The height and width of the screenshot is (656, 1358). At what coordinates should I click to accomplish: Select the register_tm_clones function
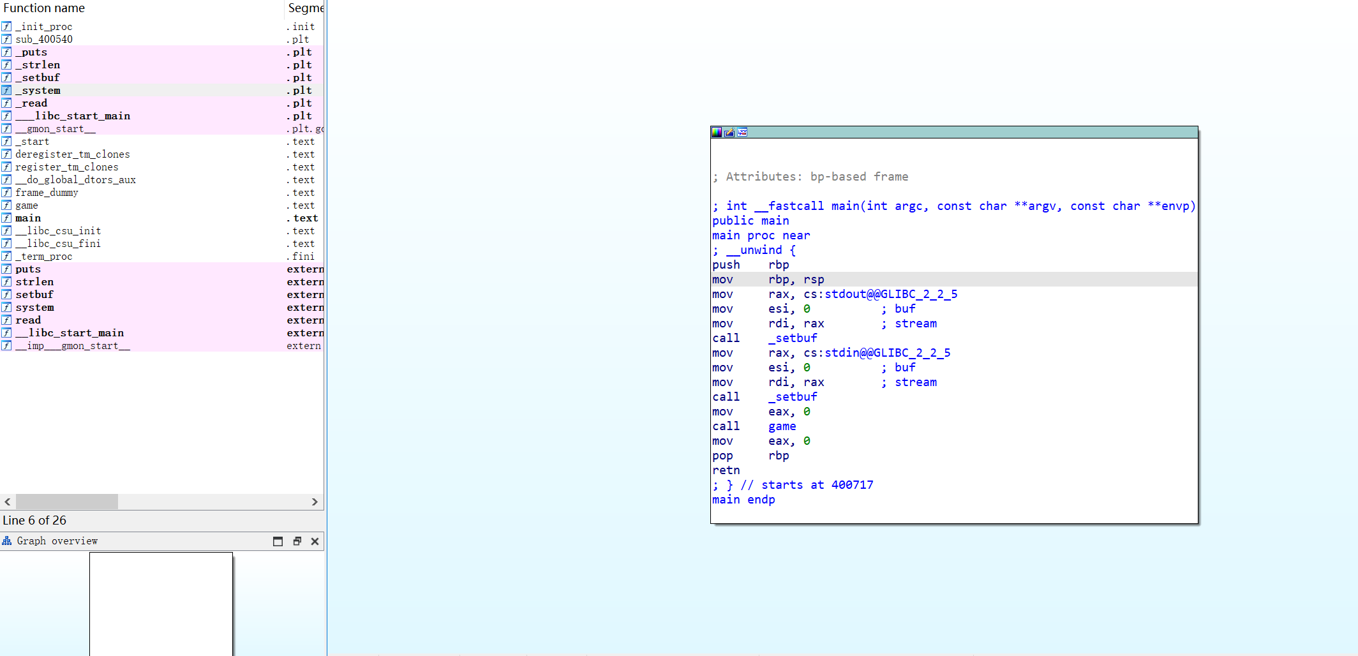pos(162,167)
